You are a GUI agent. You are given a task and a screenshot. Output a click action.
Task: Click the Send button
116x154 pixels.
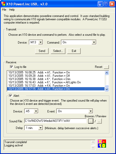[x=42, y=51]
